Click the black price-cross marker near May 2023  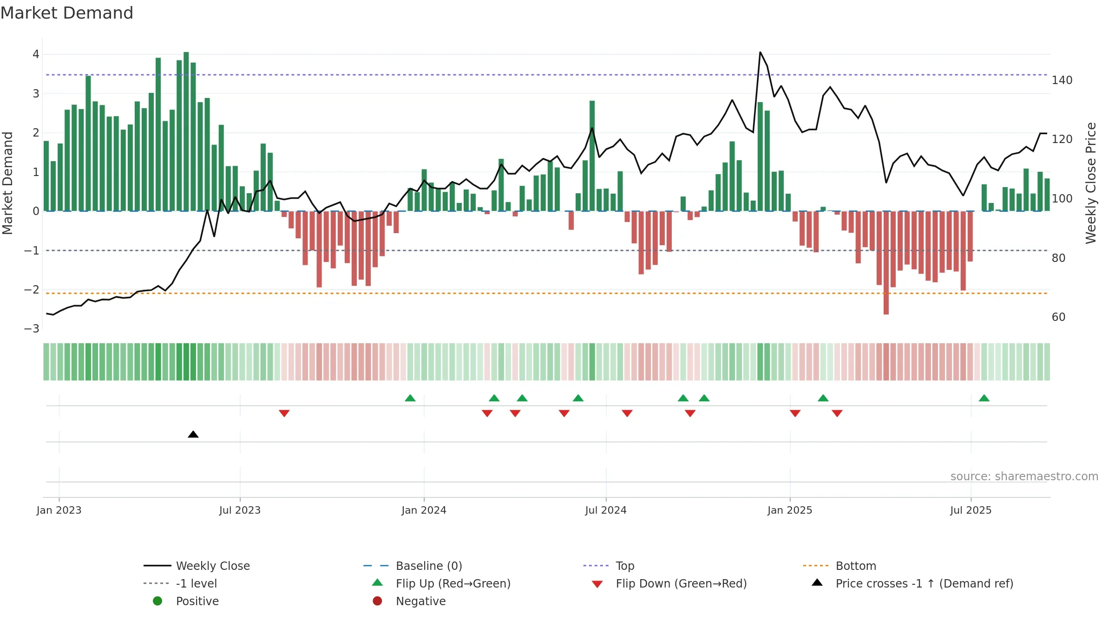point(193,434)
